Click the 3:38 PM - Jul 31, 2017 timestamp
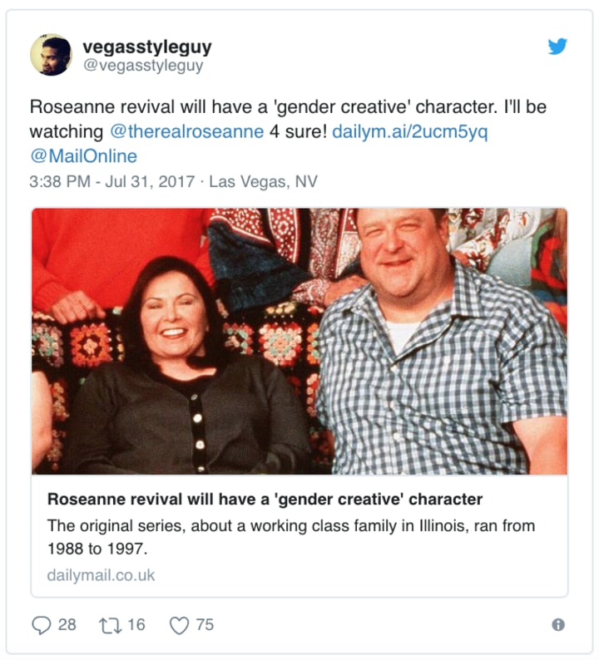 [112, 181]
